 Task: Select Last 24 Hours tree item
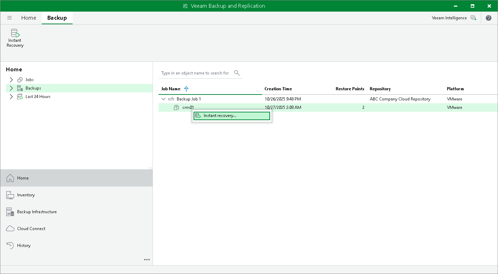coord(38,97)
